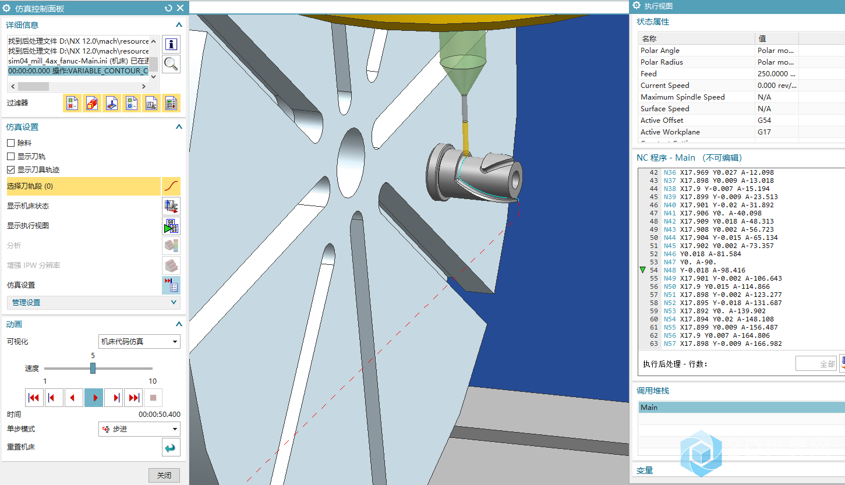
Task: Select the fifth filter icon
Action: pos(151,103)
